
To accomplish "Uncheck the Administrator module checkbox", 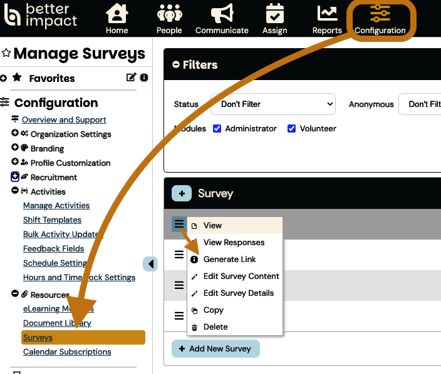I will click(217, 129).
